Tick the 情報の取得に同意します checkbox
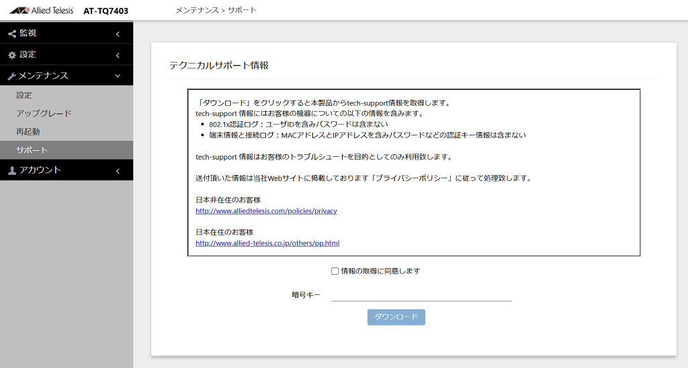Image resolution: width=688 pixels, height=368 pixels. (x=335, y=271)
